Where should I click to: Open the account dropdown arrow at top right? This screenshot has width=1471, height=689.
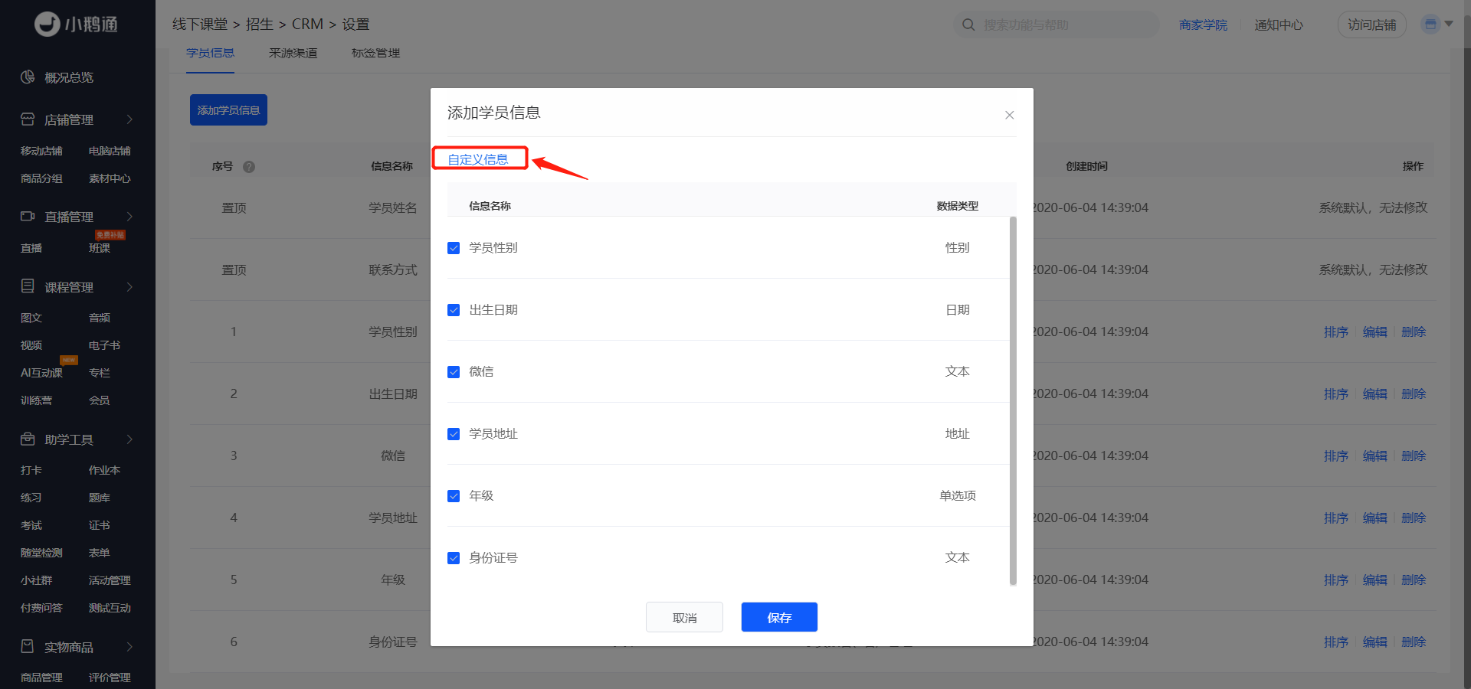point(1449,24)
